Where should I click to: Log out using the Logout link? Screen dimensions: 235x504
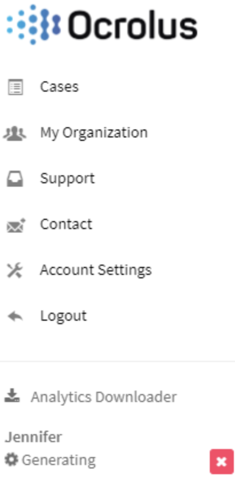[x=63, y=316]
